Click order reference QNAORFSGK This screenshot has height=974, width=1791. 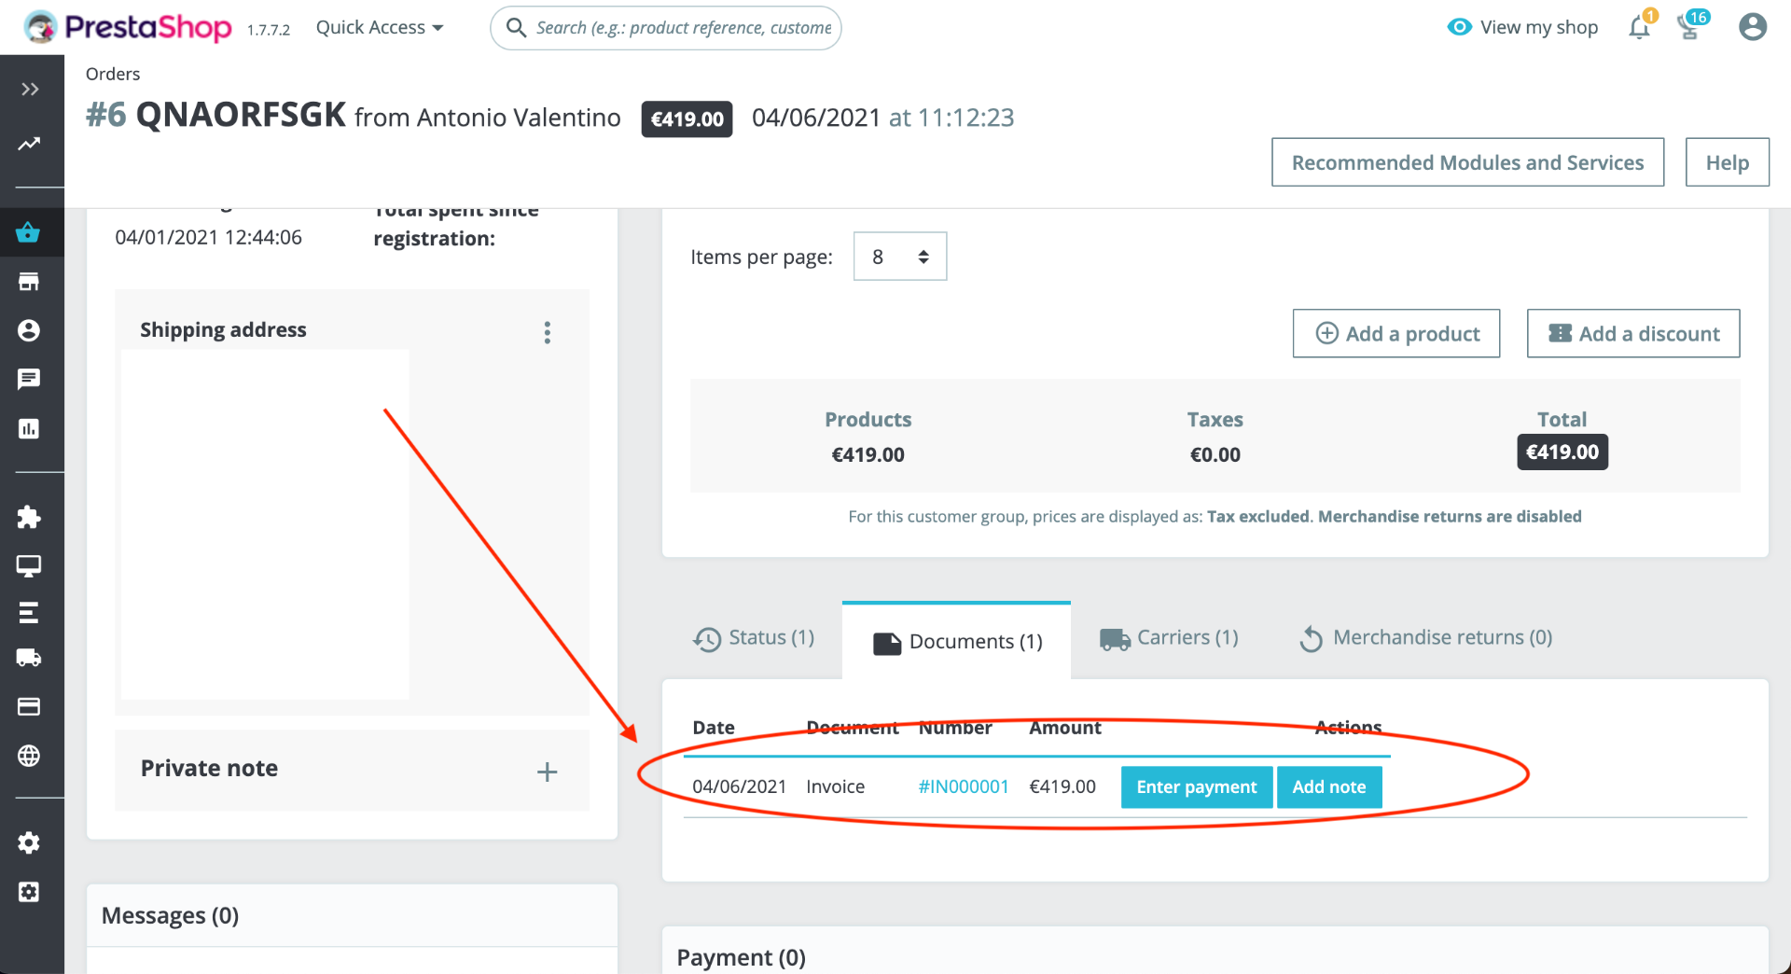click(241, 116)
